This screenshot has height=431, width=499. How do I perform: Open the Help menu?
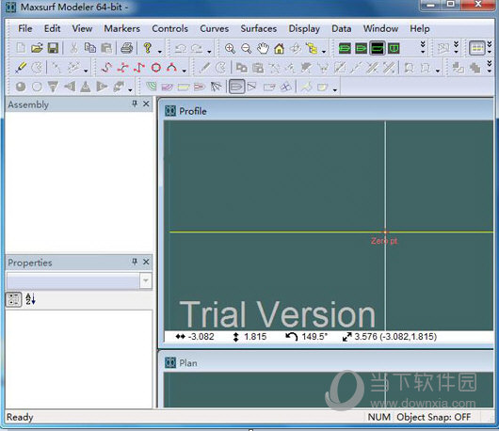click(419, 28)
